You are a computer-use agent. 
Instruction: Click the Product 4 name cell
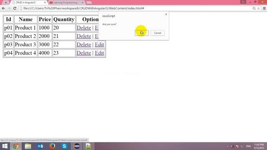pos(25,53)
